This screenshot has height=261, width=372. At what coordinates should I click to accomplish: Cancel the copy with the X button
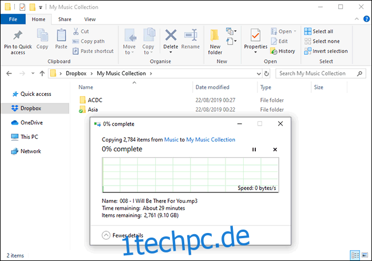[275, 150]
